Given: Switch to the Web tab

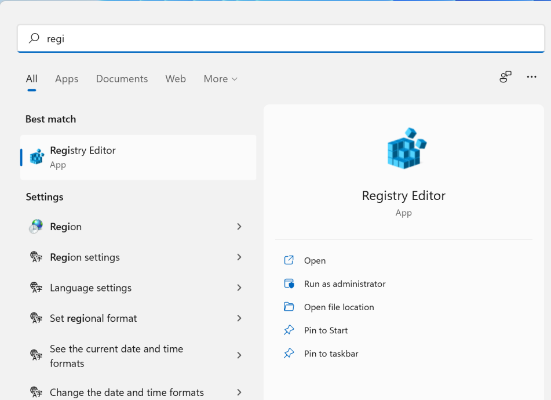Looking at the screenshot, I should [x=176, y=79].
